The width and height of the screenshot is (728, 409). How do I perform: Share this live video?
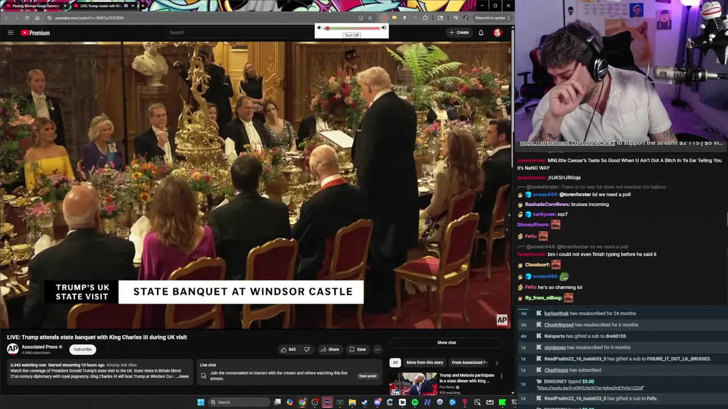330,349
